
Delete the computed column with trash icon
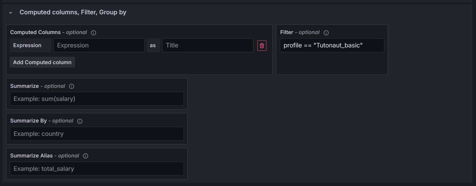tap(262, 46)
